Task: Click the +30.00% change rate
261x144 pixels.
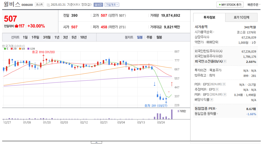Action: (36, 26)
